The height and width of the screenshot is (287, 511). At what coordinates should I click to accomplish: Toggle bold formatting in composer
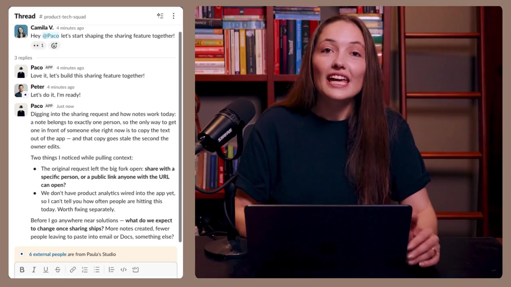[x=22, y=270]
